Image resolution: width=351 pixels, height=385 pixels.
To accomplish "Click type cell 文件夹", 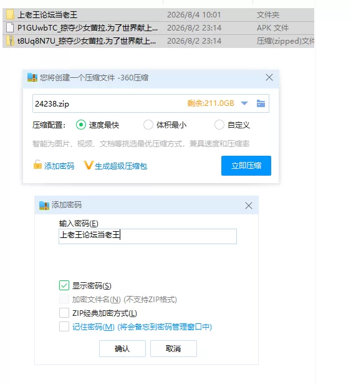I will 268,15.
